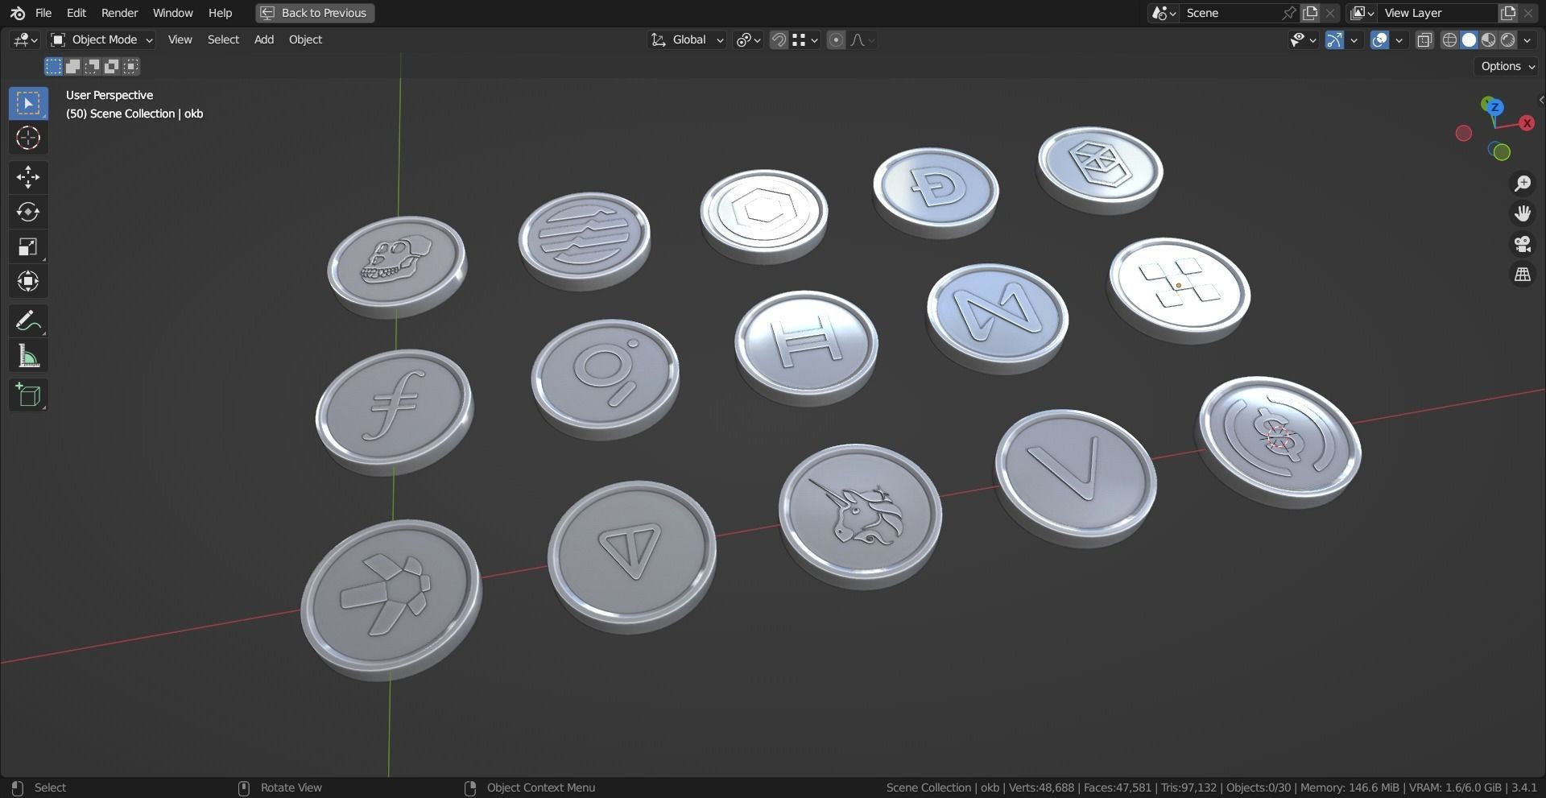Open the snapping options dropdown

[805, 39]
